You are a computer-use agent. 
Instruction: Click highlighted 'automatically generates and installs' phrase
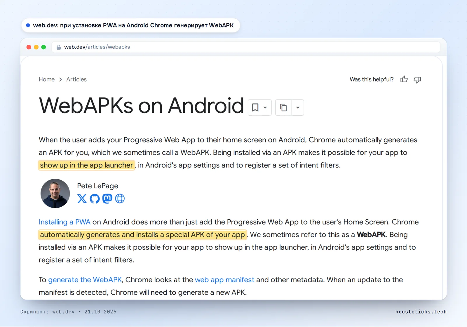142,234
